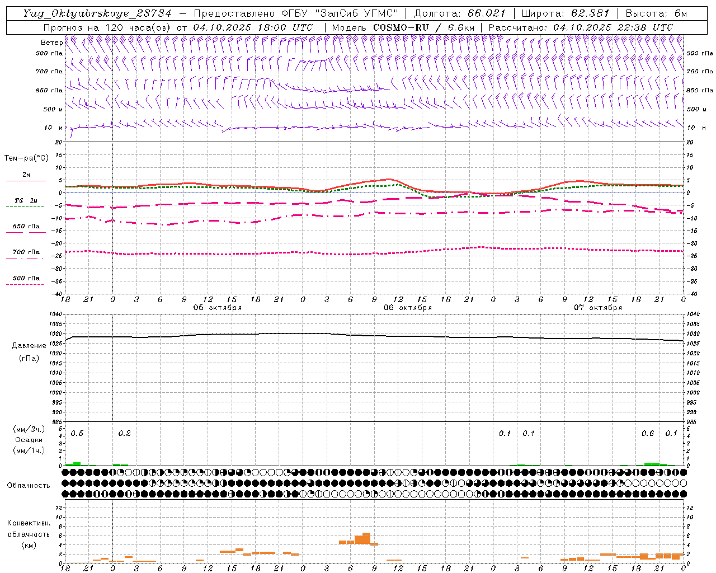Click the Облачность row label
The width and height of the screenshot is (716, 573).
point(29,486)
